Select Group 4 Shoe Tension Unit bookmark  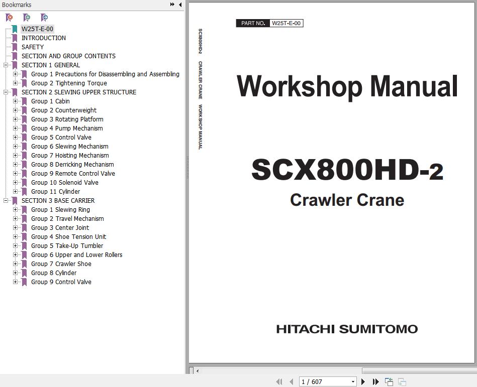click(x=68, y=236)
